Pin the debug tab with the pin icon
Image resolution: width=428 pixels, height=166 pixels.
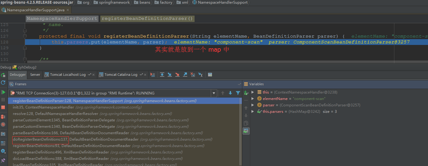[3, 160]
